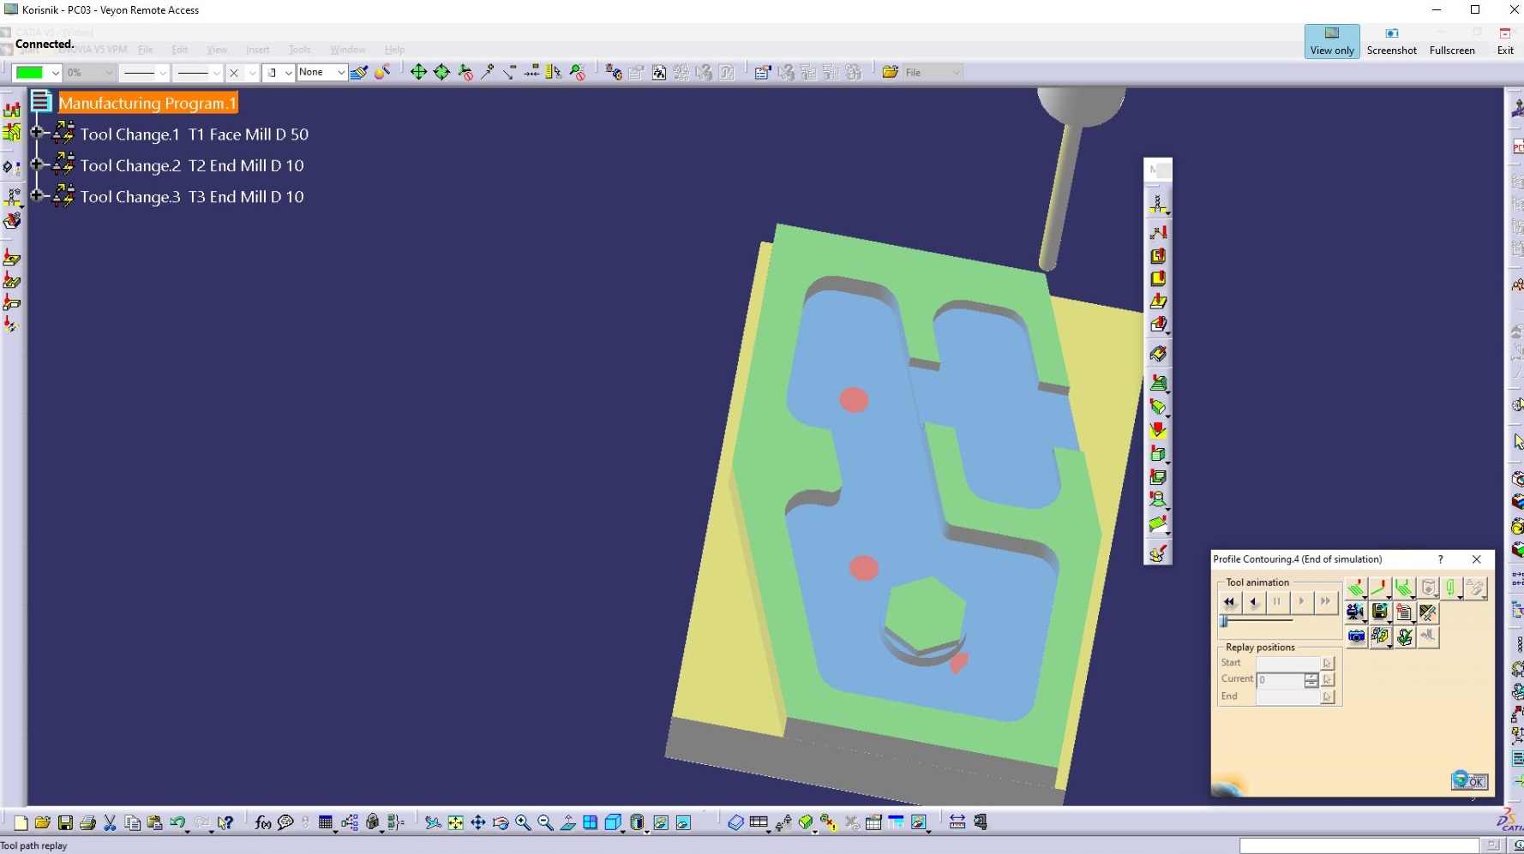1524x854 pixels.
Task: Select the Manufacturing Program.1 tree item
Action: point(147,103)
